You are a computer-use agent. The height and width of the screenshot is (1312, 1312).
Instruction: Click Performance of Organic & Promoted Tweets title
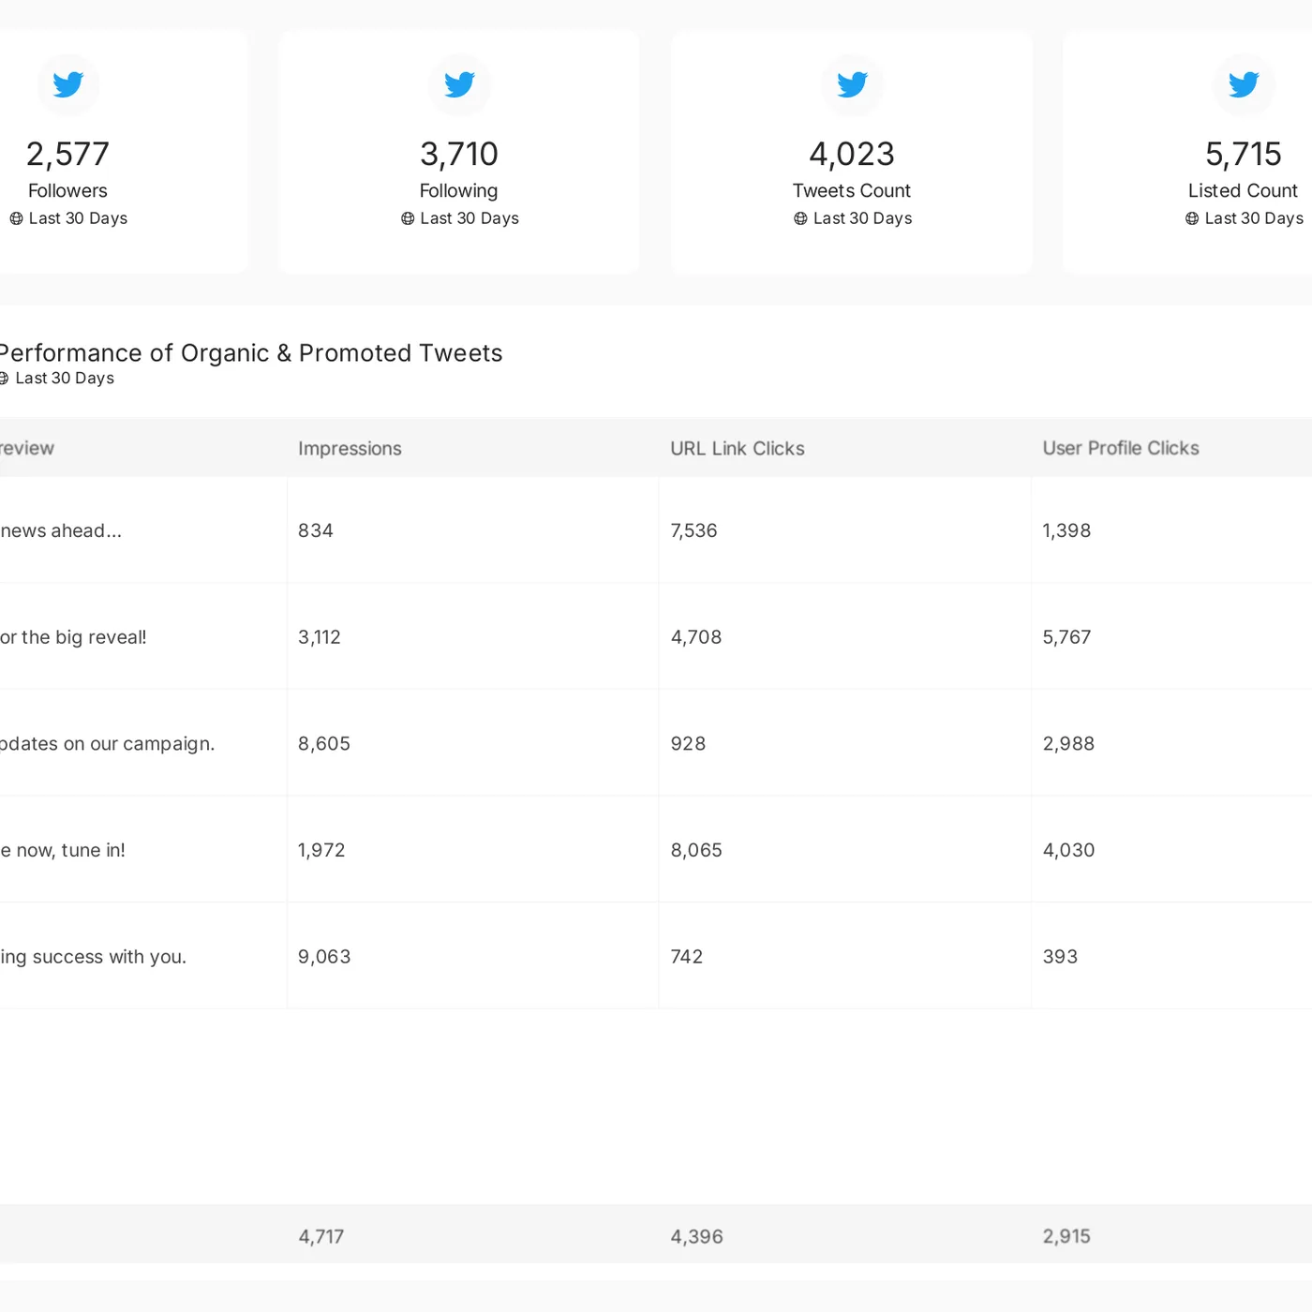(x=251, y=353)
